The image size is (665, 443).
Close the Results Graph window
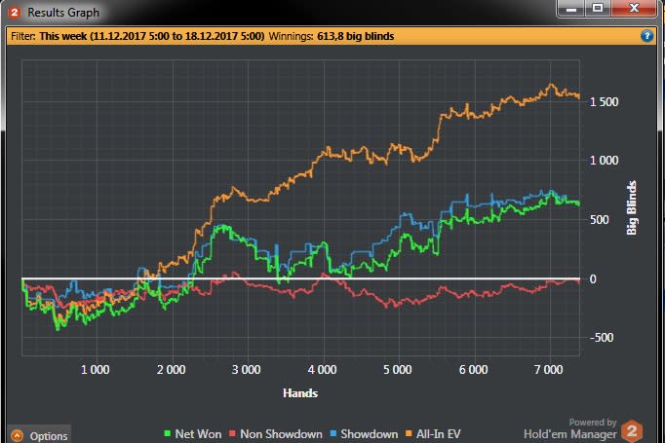[634, 9]
